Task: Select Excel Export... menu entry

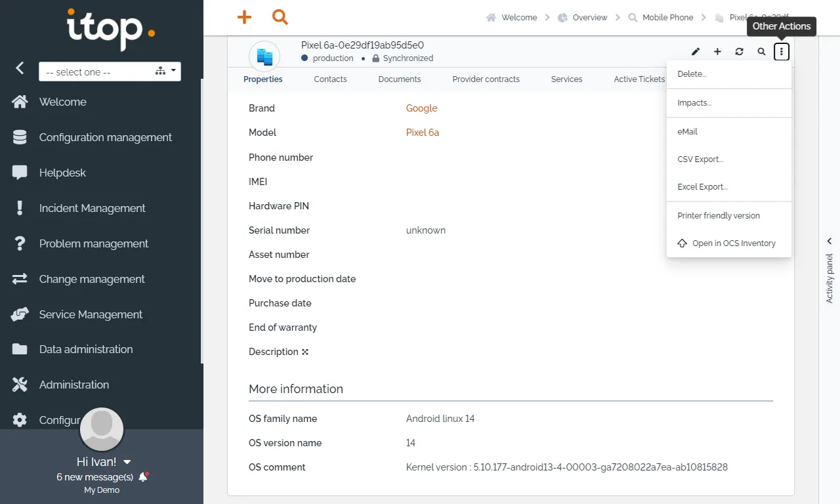Action: [x=729, y=187]
